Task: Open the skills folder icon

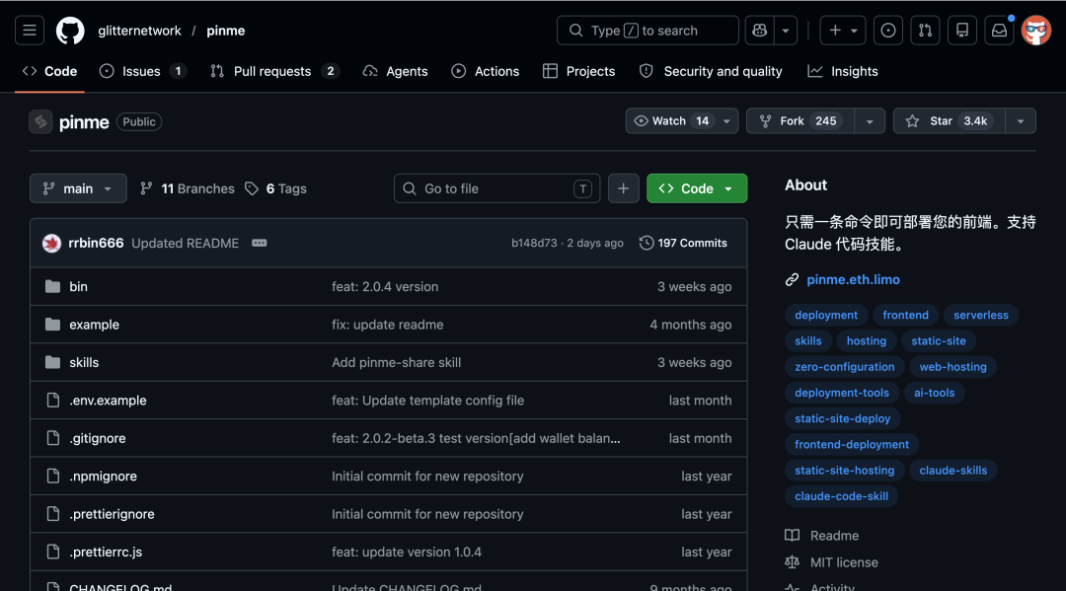Action: (x=52, y=363)
